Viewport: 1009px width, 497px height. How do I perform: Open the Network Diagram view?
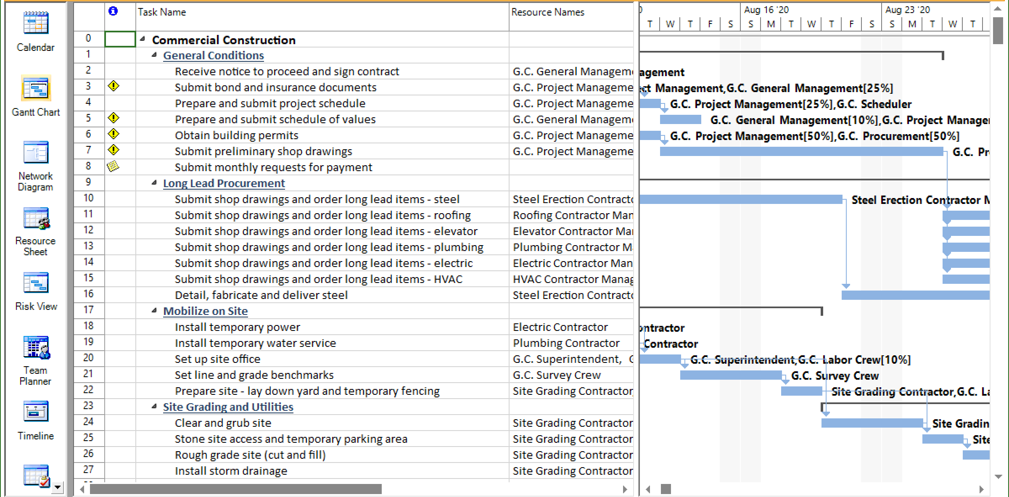(x=36, y=153)
